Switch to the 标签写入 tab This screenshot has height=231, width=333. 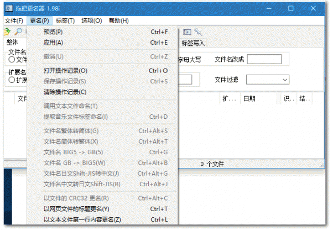tap(193, 43)
